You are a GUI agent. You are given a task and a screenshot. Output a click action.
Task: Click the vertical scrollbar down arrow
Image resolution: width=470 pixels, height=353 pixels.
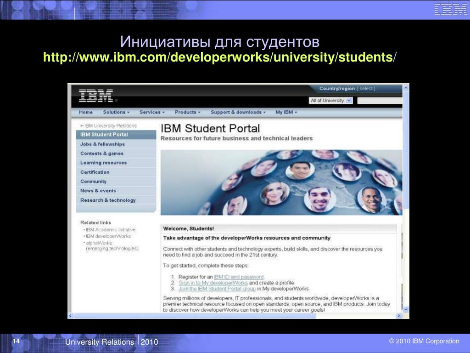click(406, 309)
